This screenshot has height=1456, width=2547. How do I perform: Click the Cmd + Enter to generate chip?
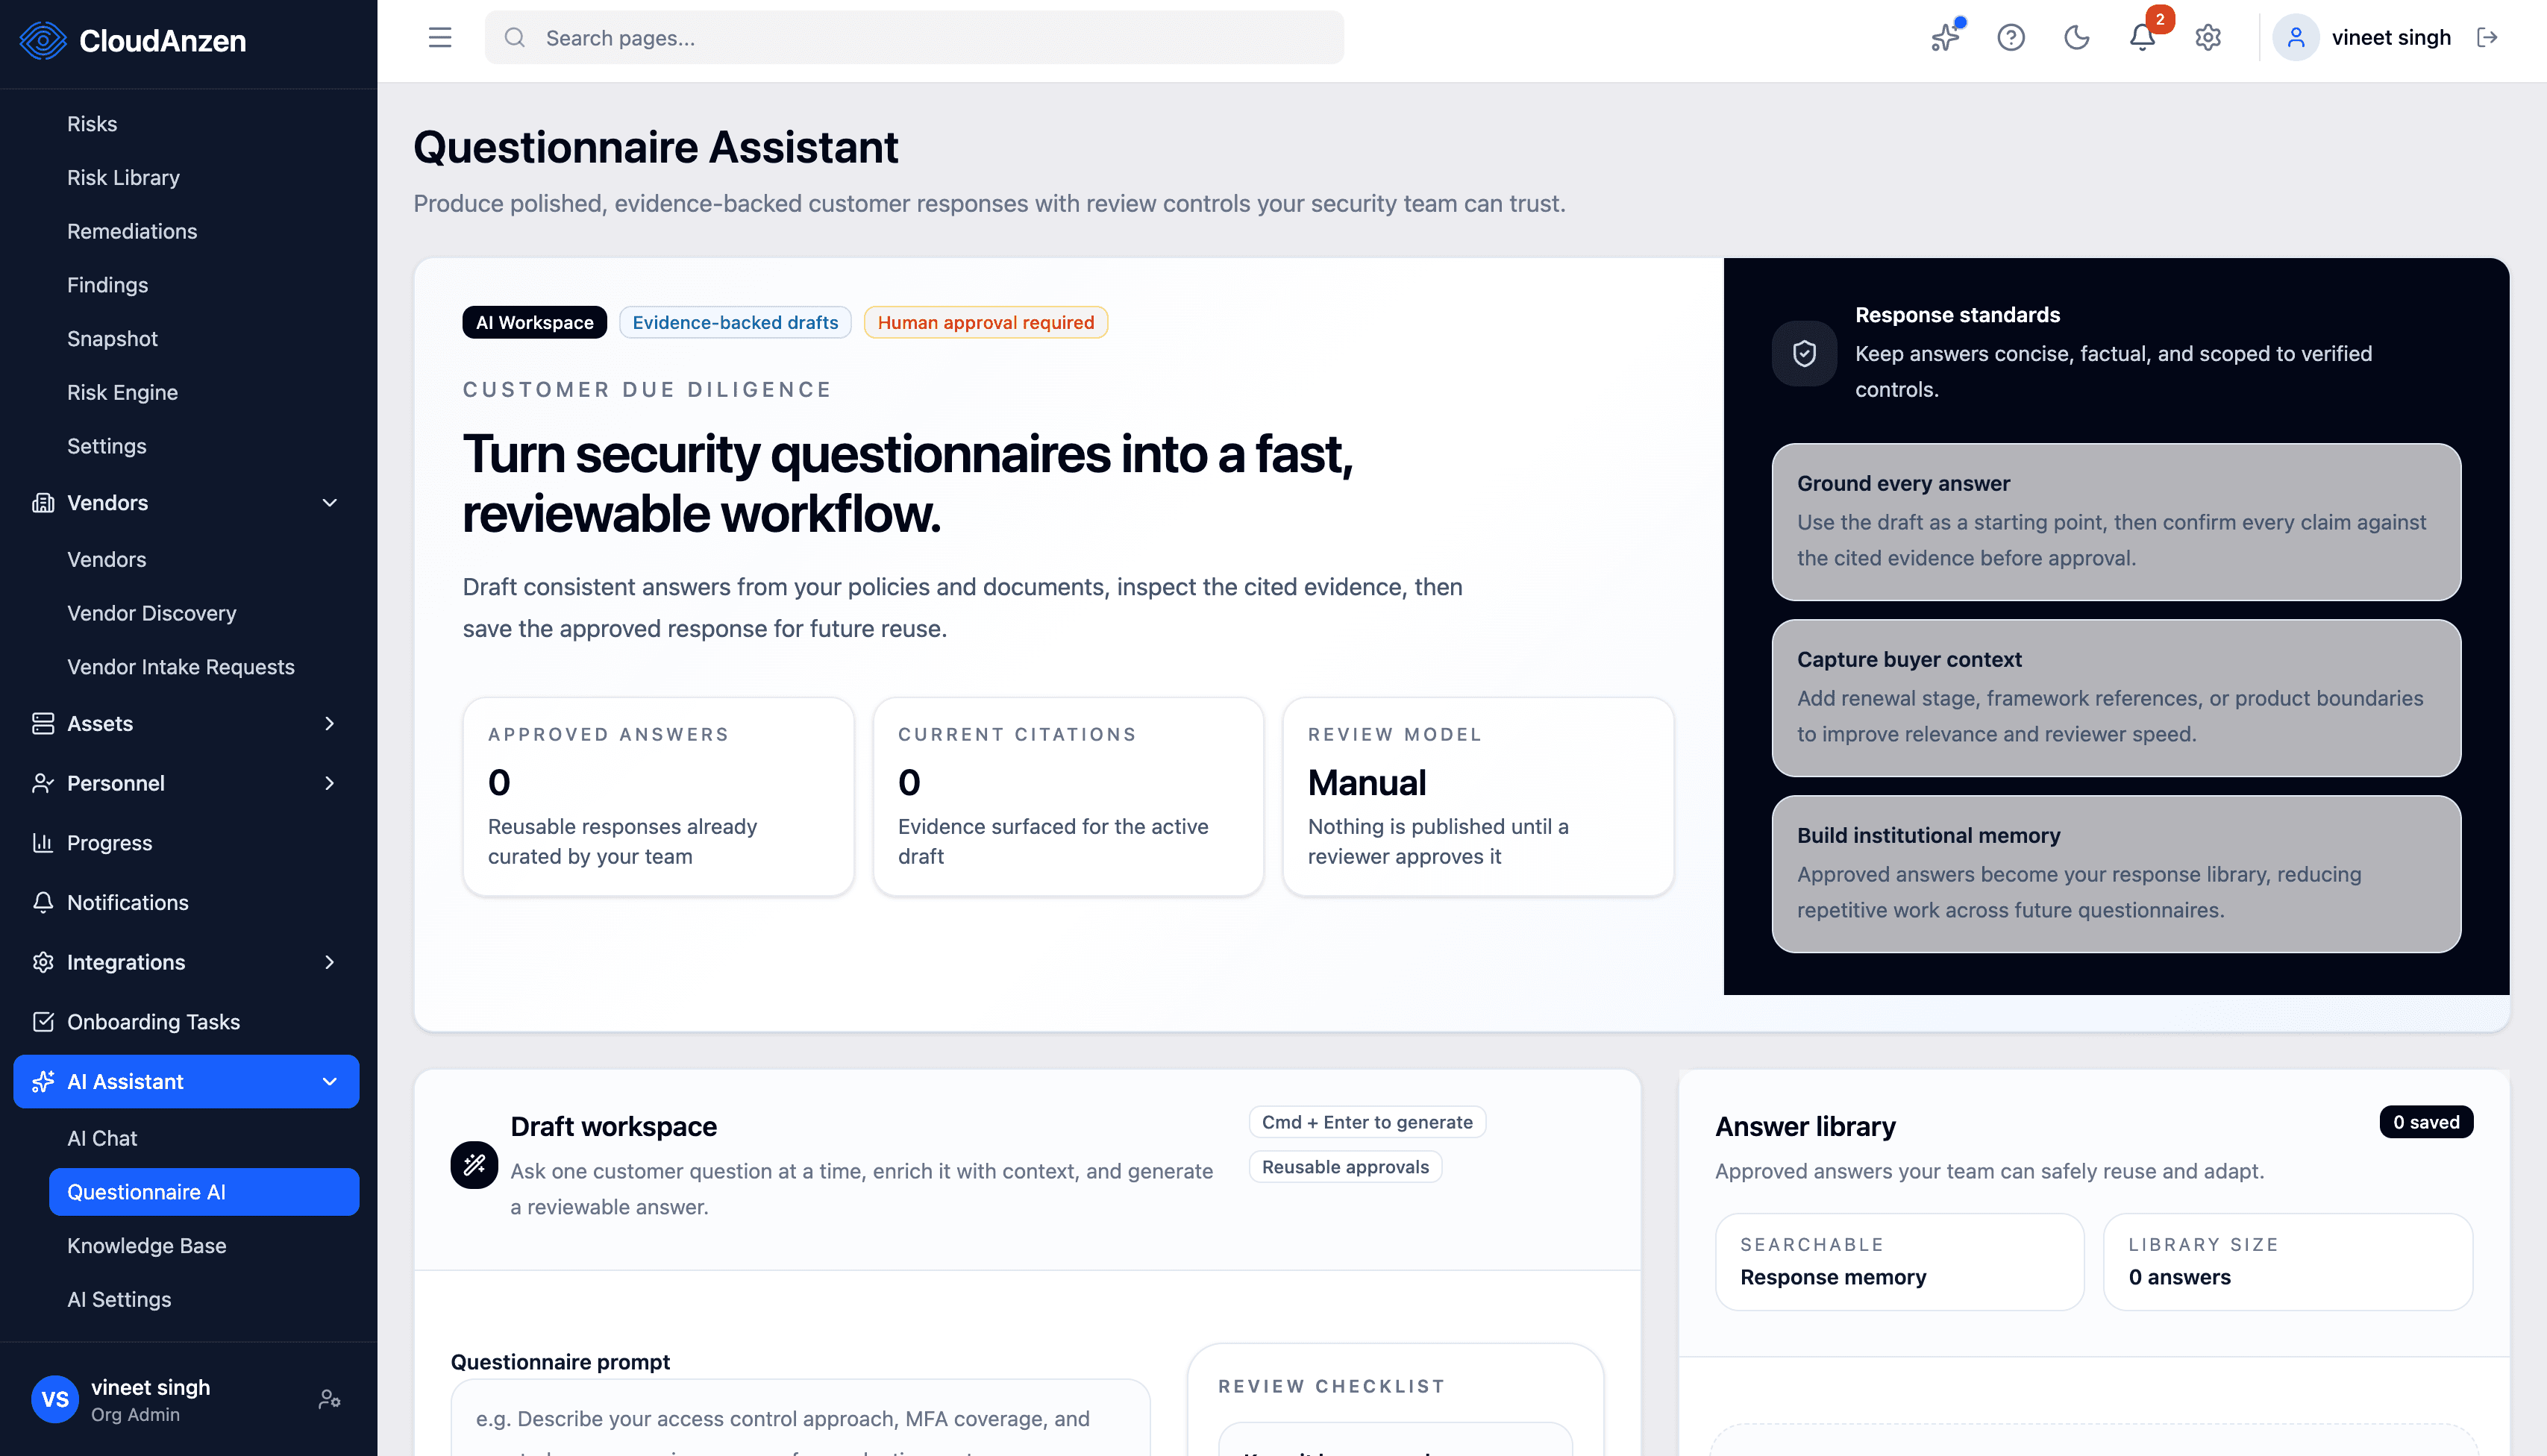tap(1367, 1122)
